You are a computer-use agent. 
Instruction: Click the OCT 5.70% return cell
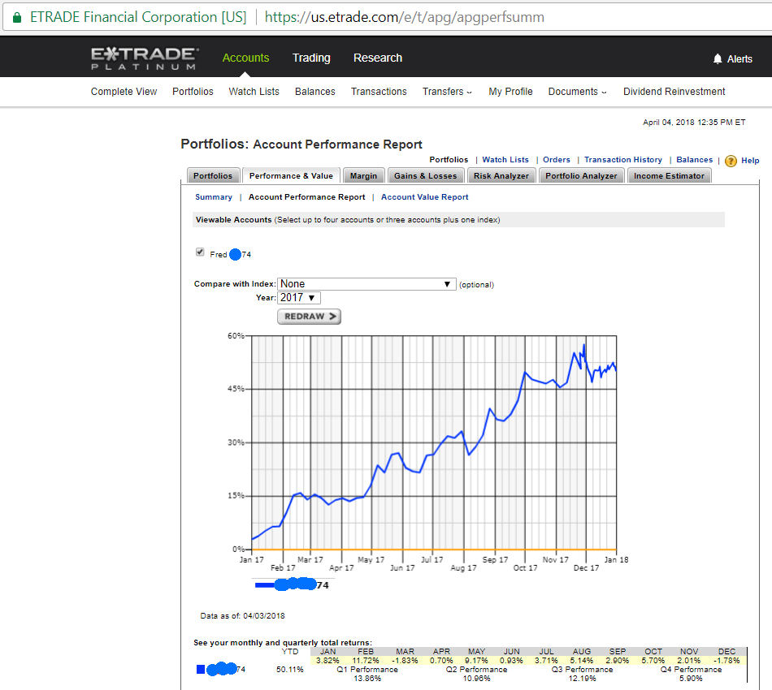(x=653, y=661)
